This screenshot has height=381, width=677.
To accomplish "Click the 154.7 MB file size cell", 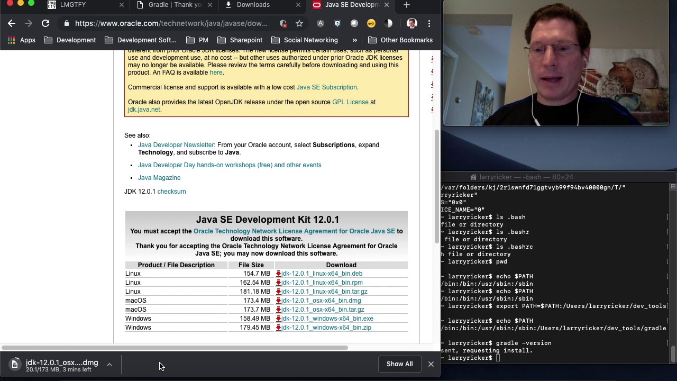I will pos(257,274).
